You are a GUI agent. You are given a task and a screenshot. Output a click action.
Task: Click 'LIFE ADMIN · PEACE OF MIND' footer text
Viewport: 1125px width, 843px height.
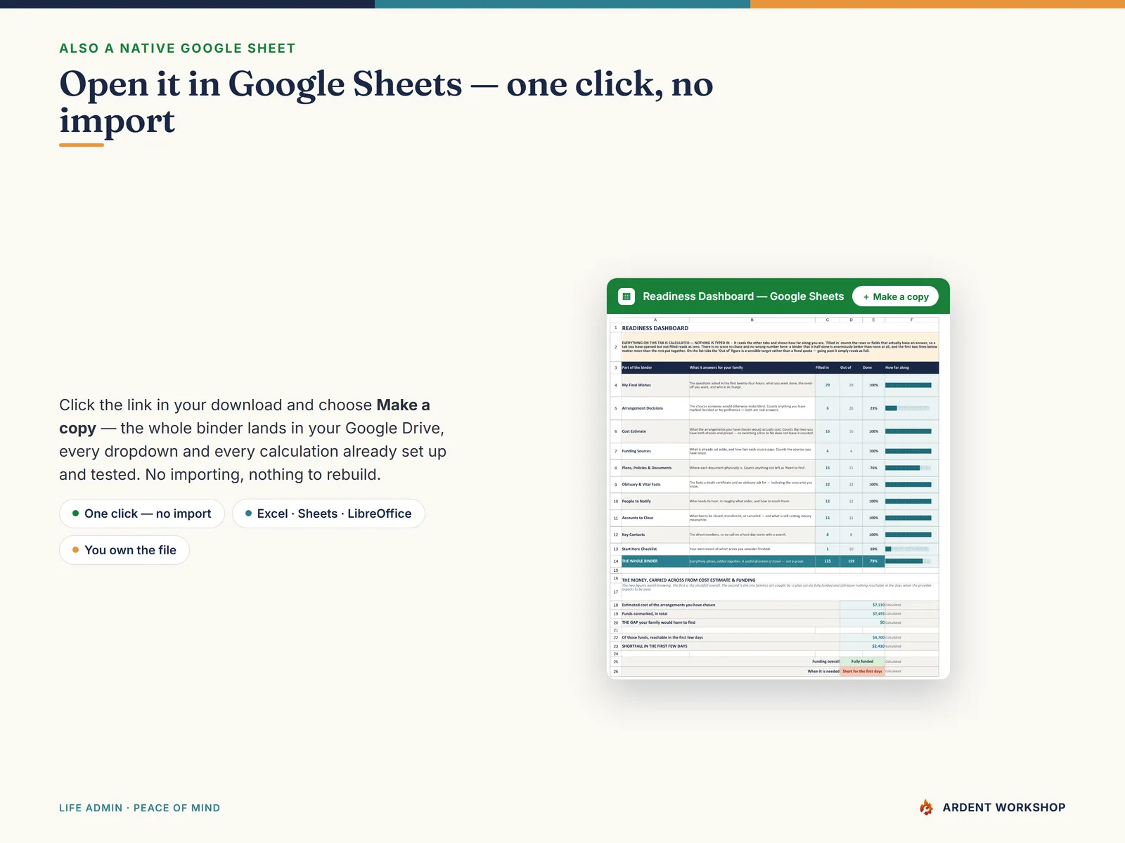coord(139,808)
